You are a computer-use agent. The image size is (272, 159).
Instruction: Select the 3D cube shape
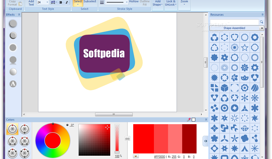point(225,88)
